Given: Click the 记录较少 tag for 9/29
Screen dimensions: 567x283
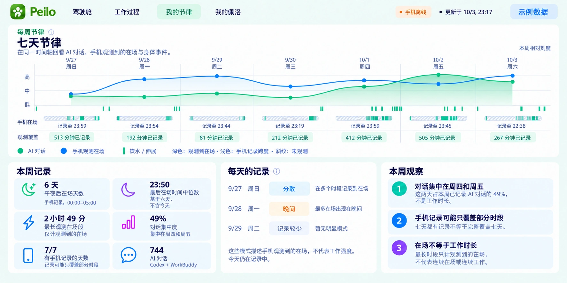Looking at the screenshot, I should [x=289, y=228].
